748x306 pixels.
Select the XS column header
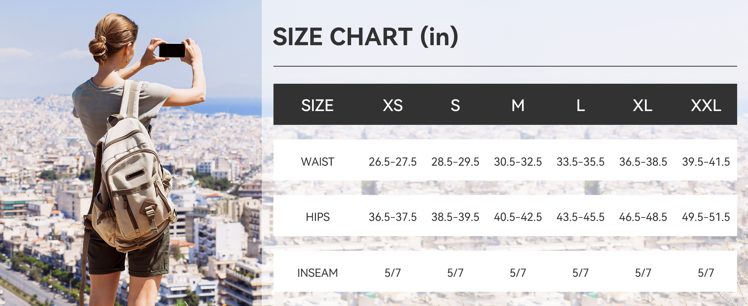[x=393, y=106]
